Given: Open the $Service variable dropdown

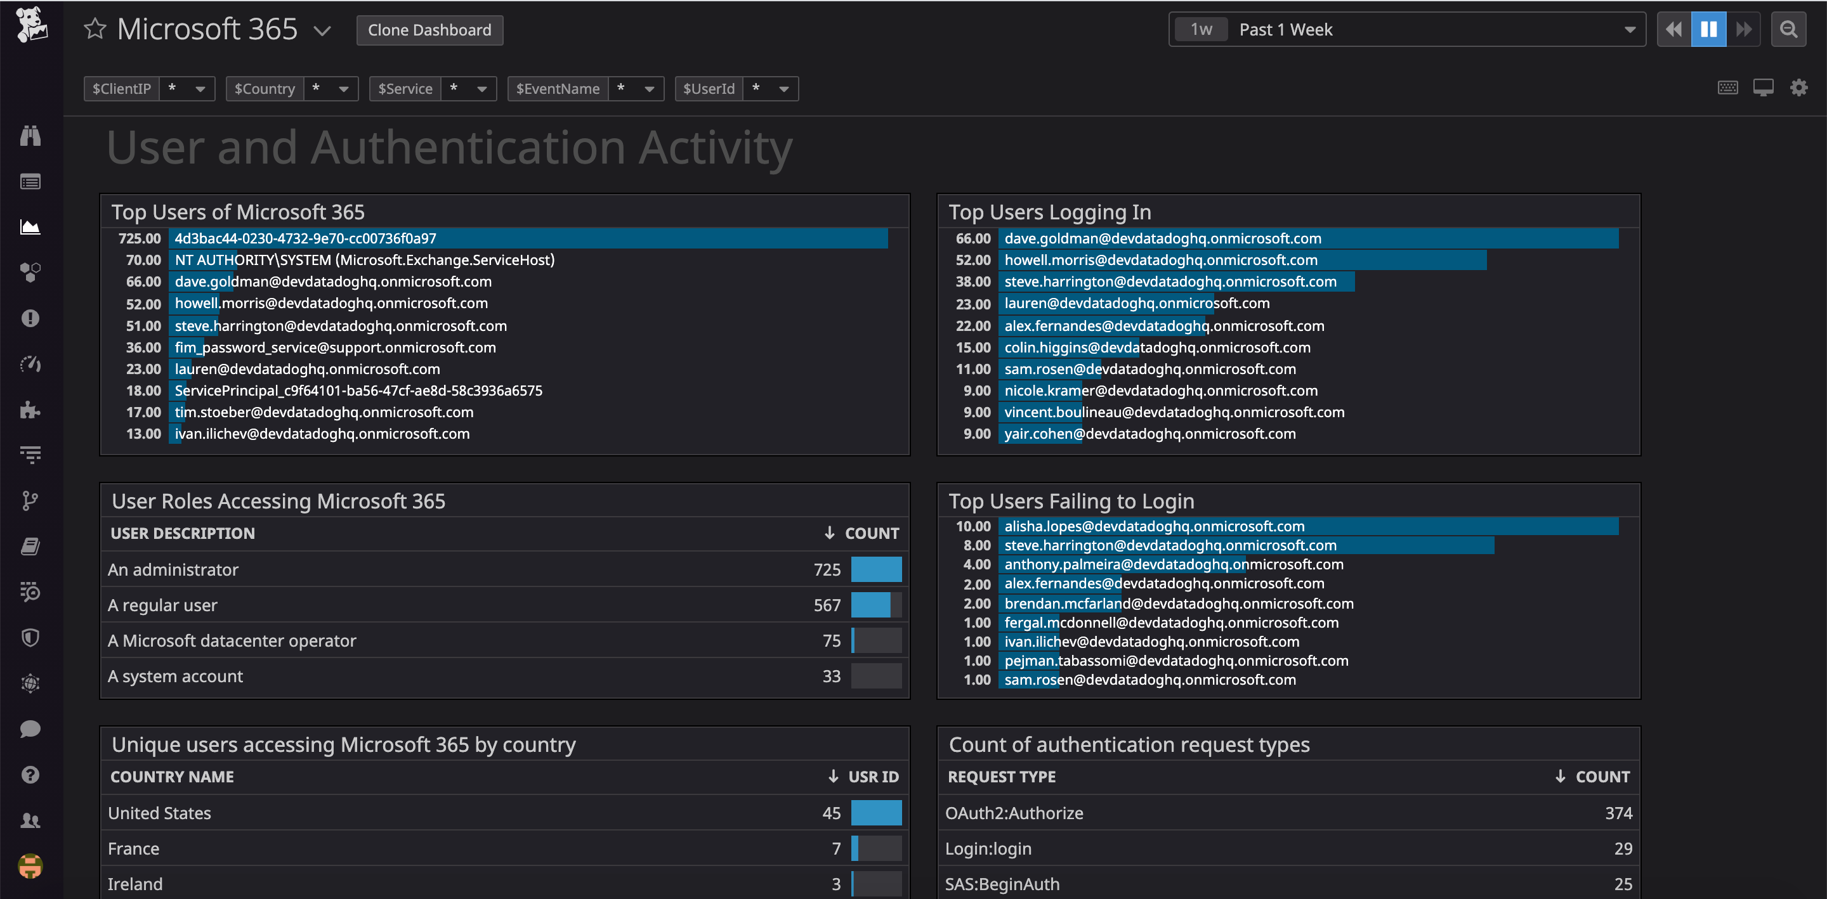Looking at the screenshot, I should point(482,89).
